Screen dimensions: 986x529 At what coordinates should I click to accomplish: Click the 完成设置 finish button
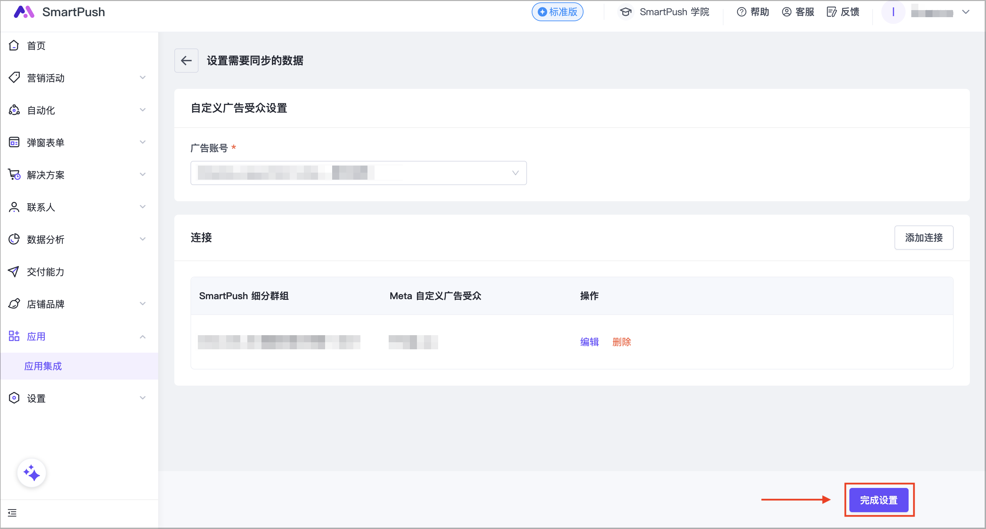coord(879,500)
